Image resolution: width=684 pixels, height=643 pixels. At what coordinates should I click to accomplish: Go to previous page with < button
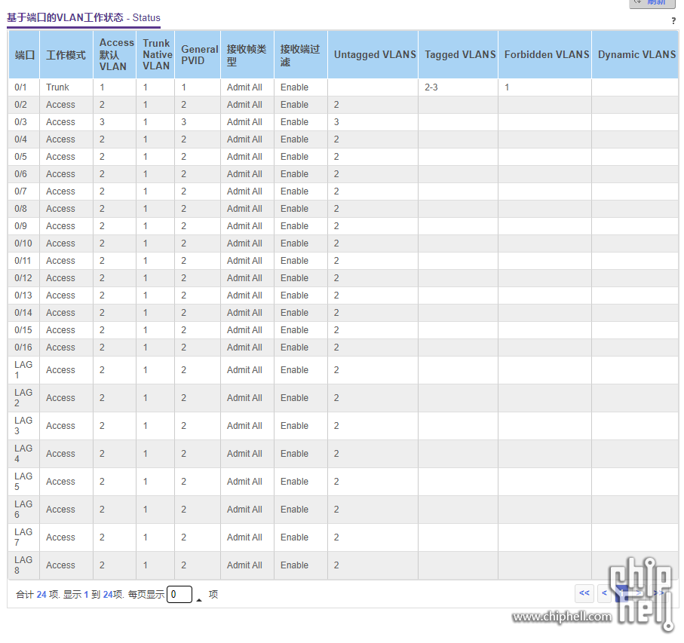[604, 593]
